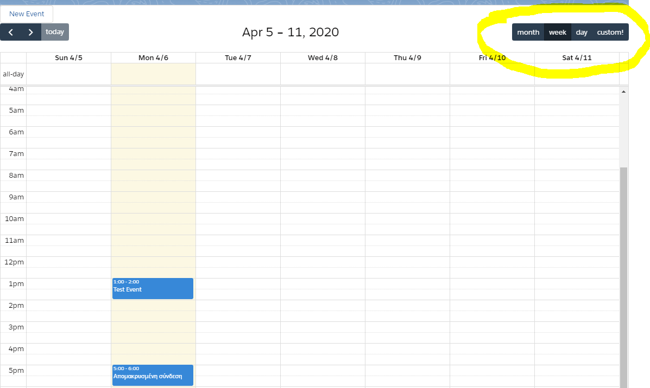Go to the previous week arrow
Screen dimensions: 650x388
[11, 32]
